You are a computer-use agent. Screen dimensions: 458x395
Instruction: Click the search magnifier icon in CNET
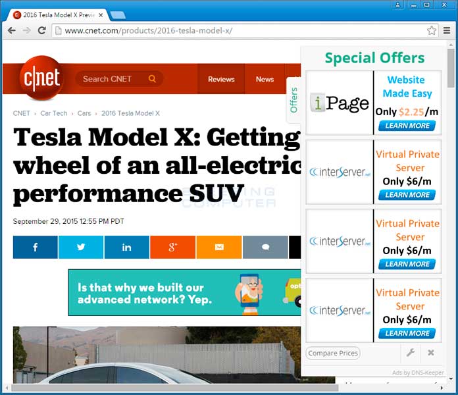[152, 78]
